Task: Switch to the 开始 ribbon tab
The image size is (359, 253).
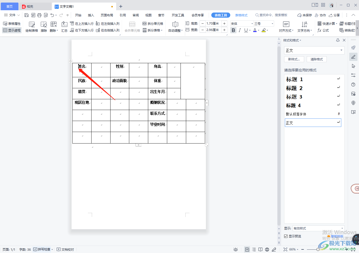Action: [x=78, y=15]
